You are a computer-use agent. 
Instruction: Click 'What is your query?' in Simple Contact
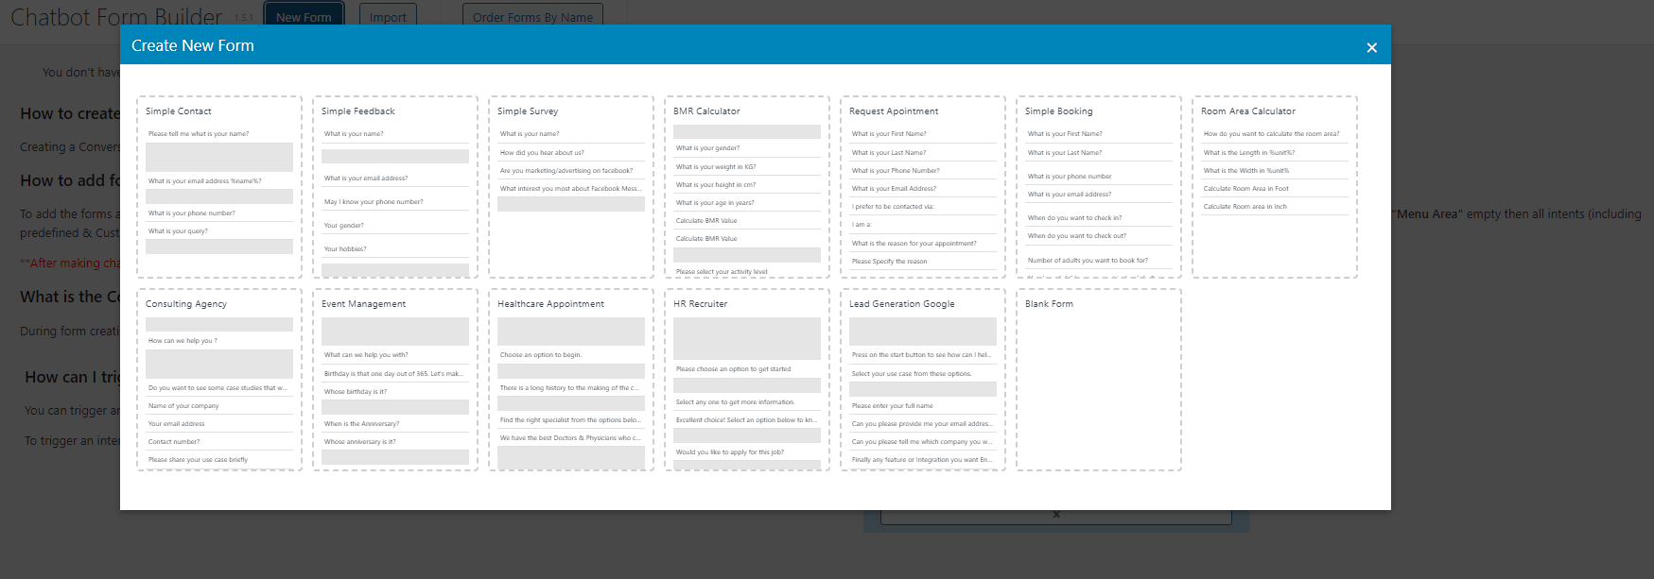pos(178,231)
